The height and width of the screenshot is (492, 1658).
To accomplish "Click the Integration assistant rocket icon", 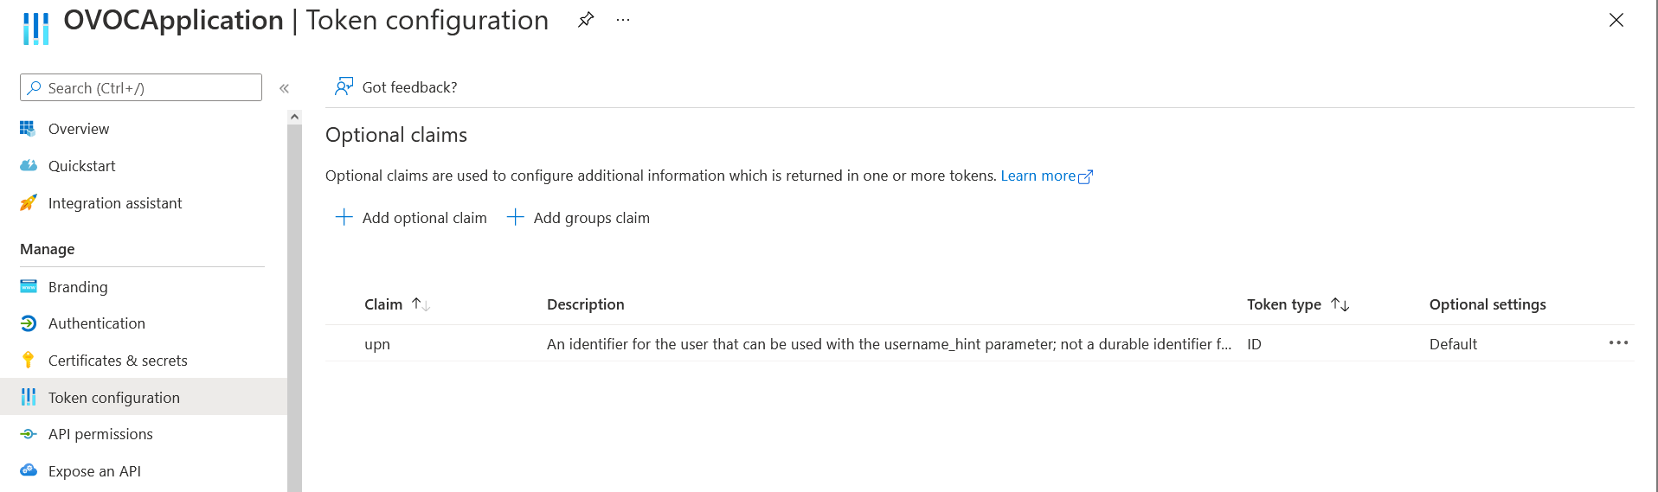I will [28, 203].
